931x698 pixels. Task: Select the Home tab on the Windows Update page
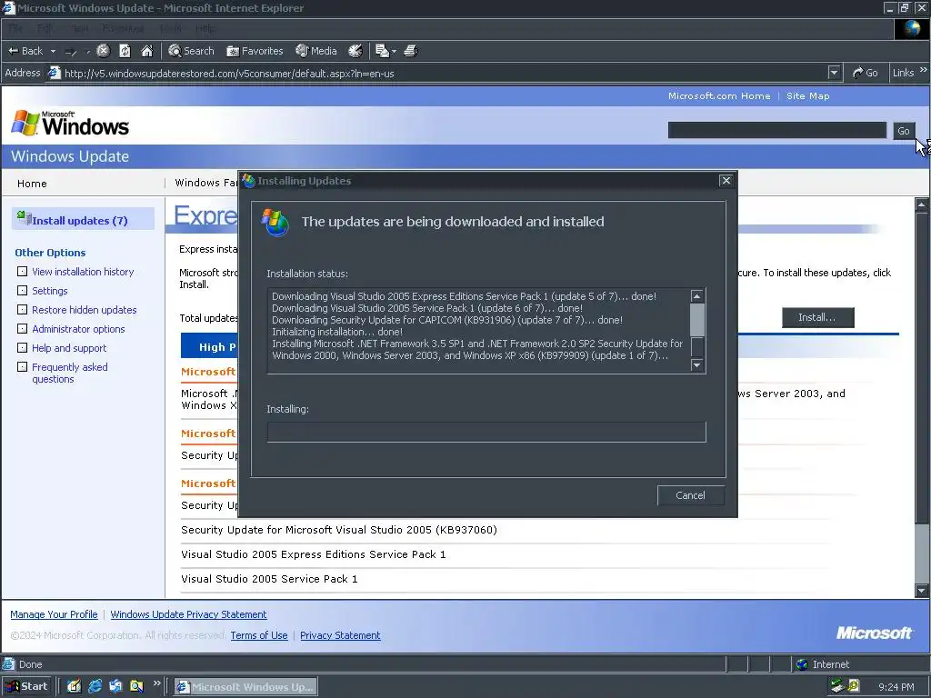coord(32,184)
